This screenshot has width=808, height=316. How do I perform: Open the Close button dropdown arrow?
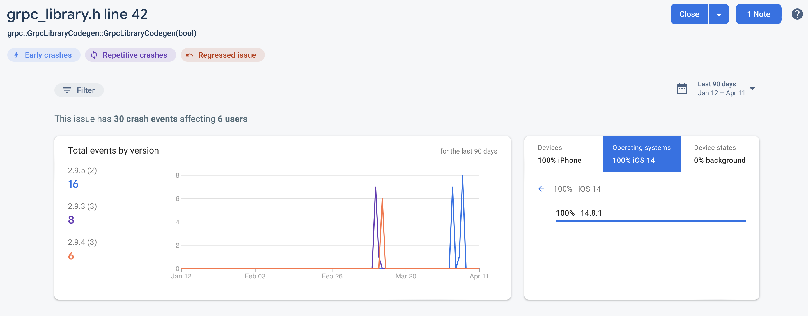[719, 14]
